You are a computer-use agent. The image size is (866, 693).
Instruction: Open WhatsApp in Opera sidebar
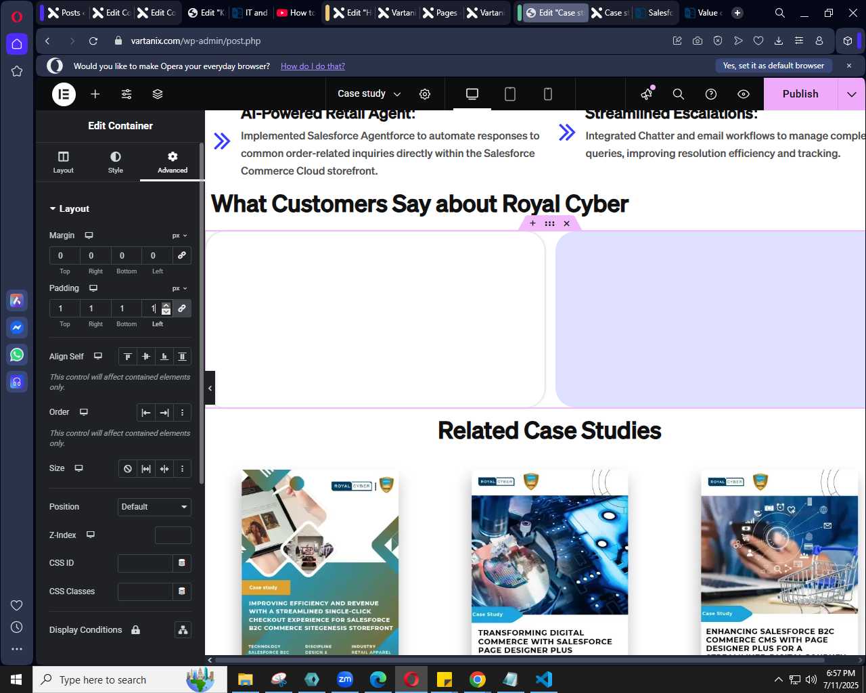click(x=17, y=355)
